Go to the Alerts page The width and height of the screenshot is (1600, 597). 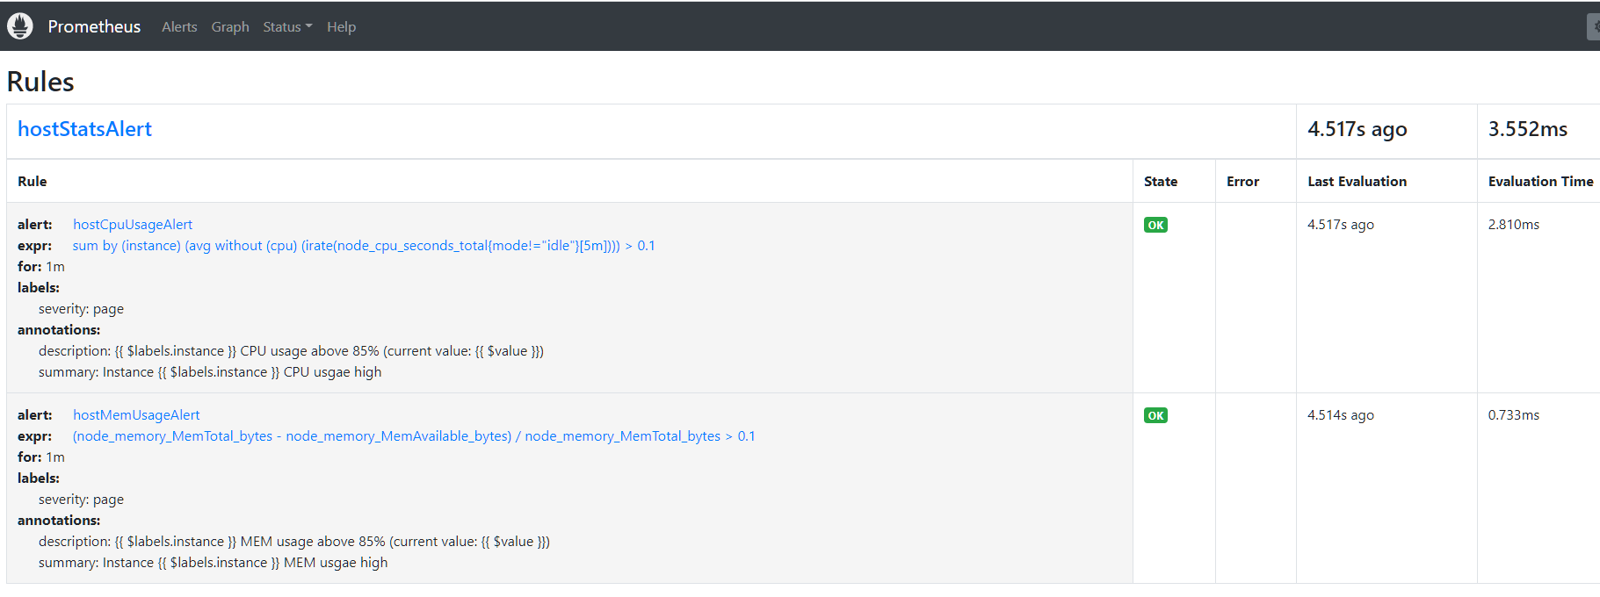point(179,27)
